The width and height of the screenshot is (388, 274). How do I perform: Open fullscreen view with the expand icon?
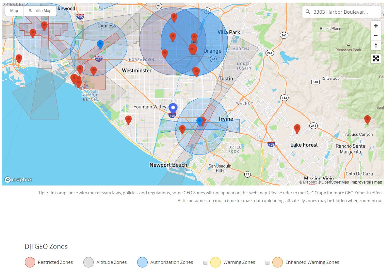pos(376,58)
